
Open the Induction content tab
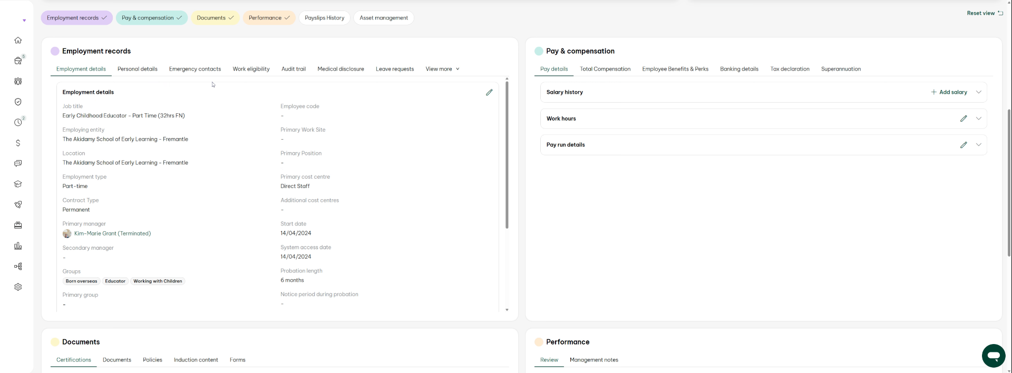(x=196, y=360)
